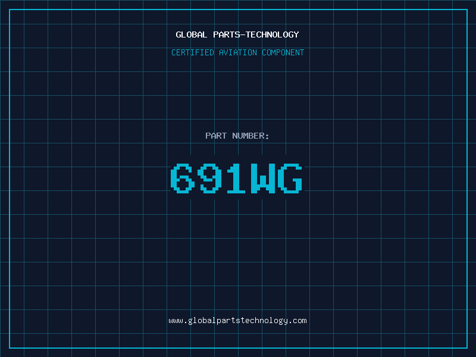This screenshot has width=476, height=357.
Task: Click the GLOBAL PARTS-TECHNOLOGY heading
Action: [x=237, y=35]
